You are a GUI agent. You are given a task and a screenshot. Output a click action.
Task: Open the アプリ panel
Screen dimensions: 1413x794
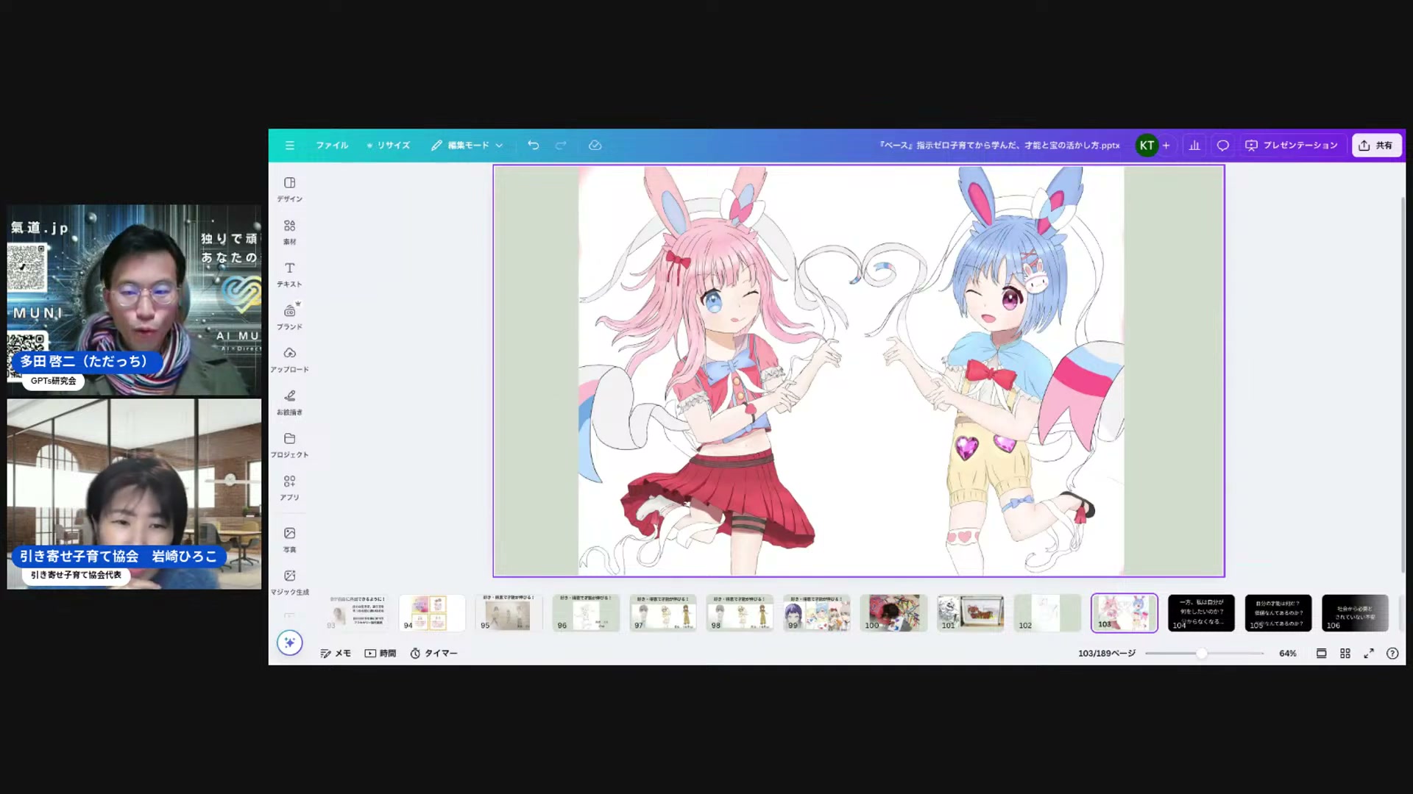pos(290,487)
